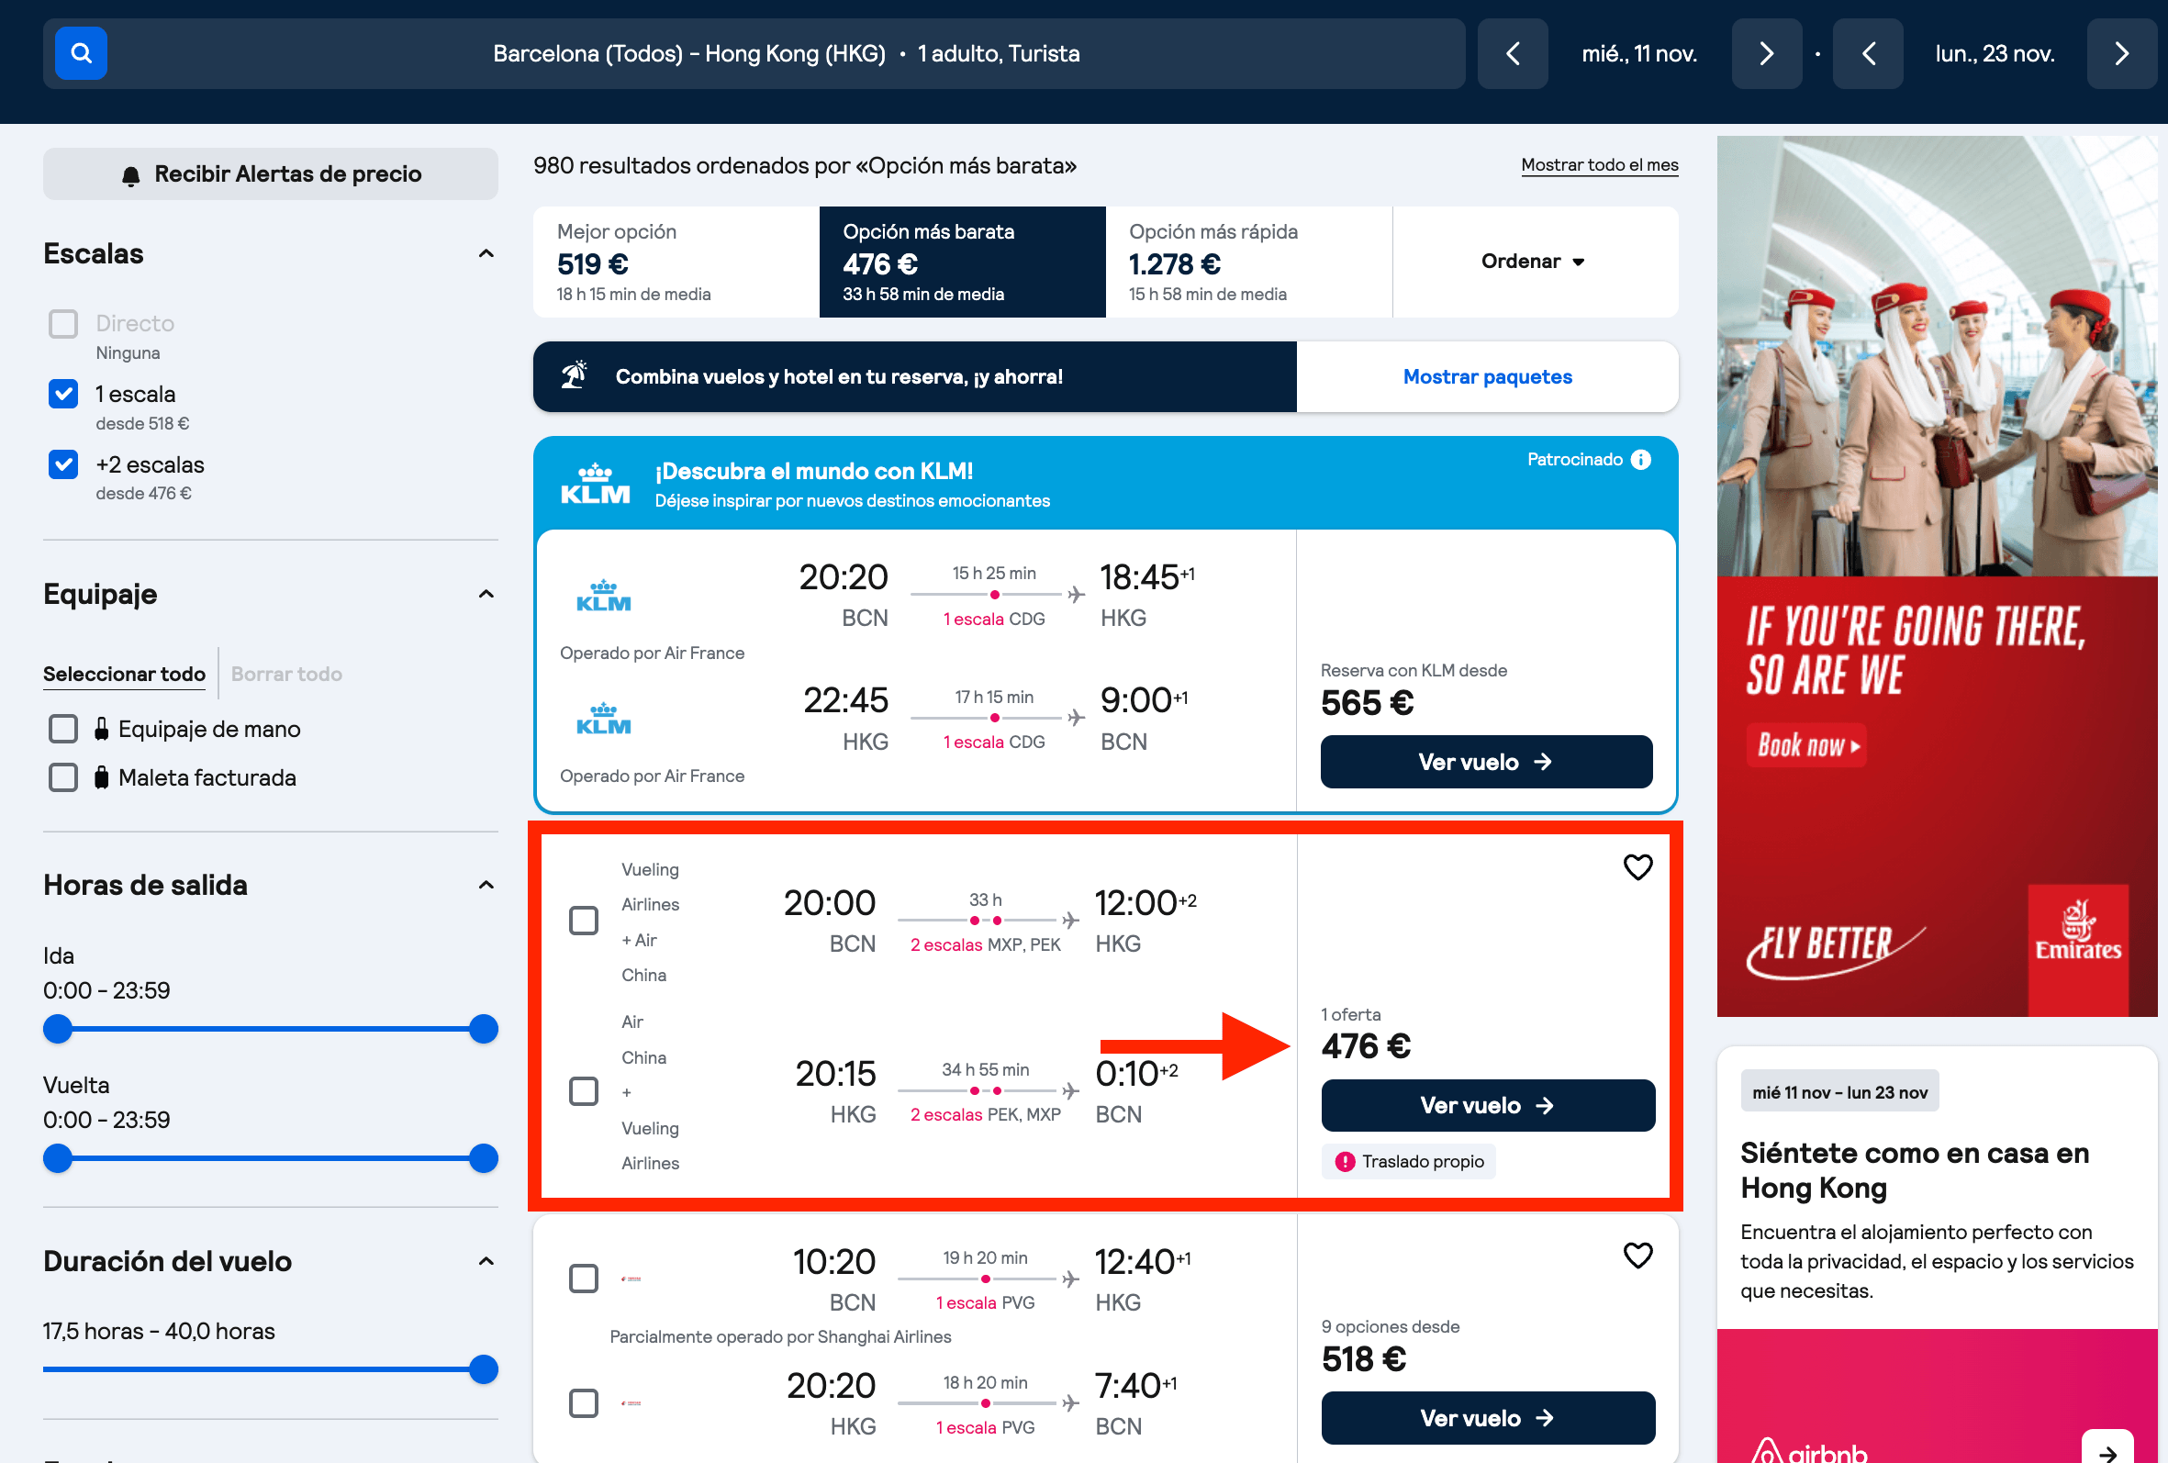Click the bell icon on price alerts
This screenshot has height=1463, width=2168.
(x=130, y=175)
